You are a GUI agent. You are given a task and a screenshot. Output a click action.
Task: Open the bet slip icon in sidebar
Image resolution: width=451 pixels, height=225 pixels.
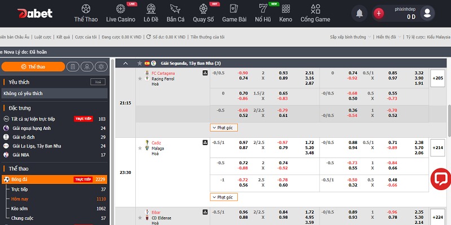(73, 67)
